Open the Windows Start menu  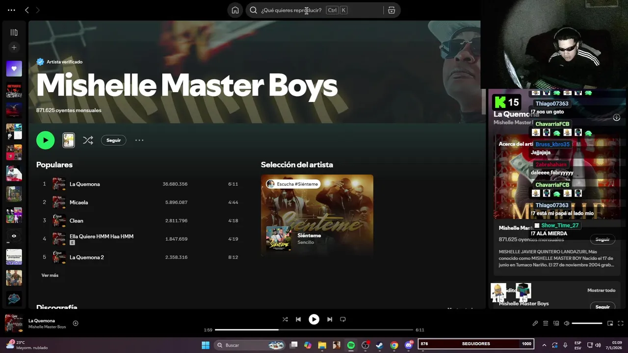click(206, 345)
